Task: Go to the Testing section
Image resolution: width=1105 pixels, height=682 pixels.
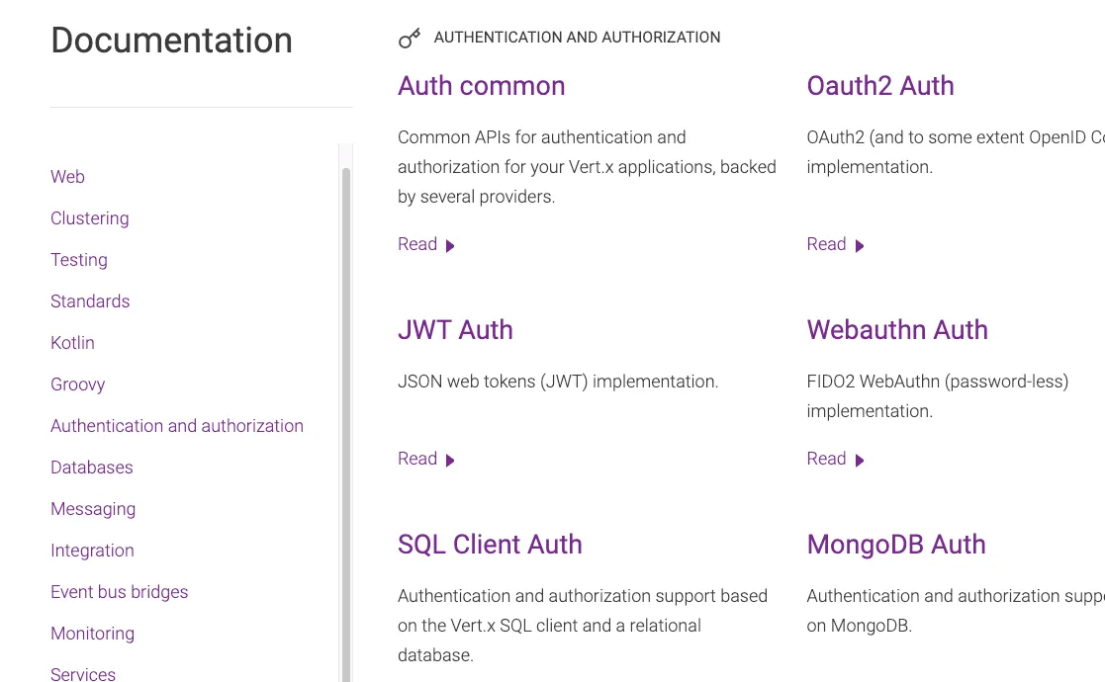Action: point(79,260)
